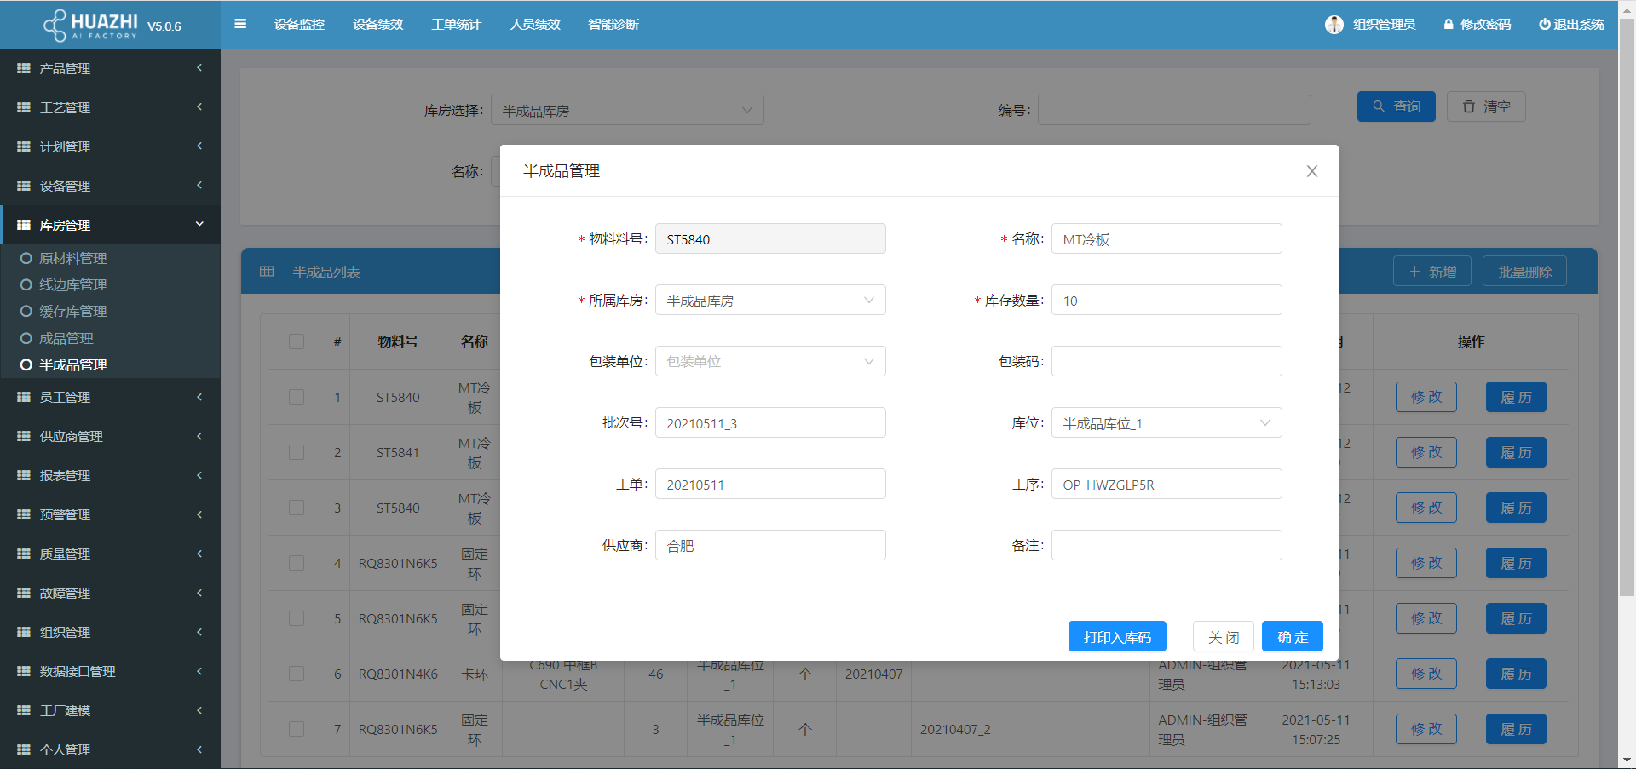The height and width of the screenshot is (769, 1636).
Task: Click the circle icon before 缓存库管理
Action: pos(26,311)
